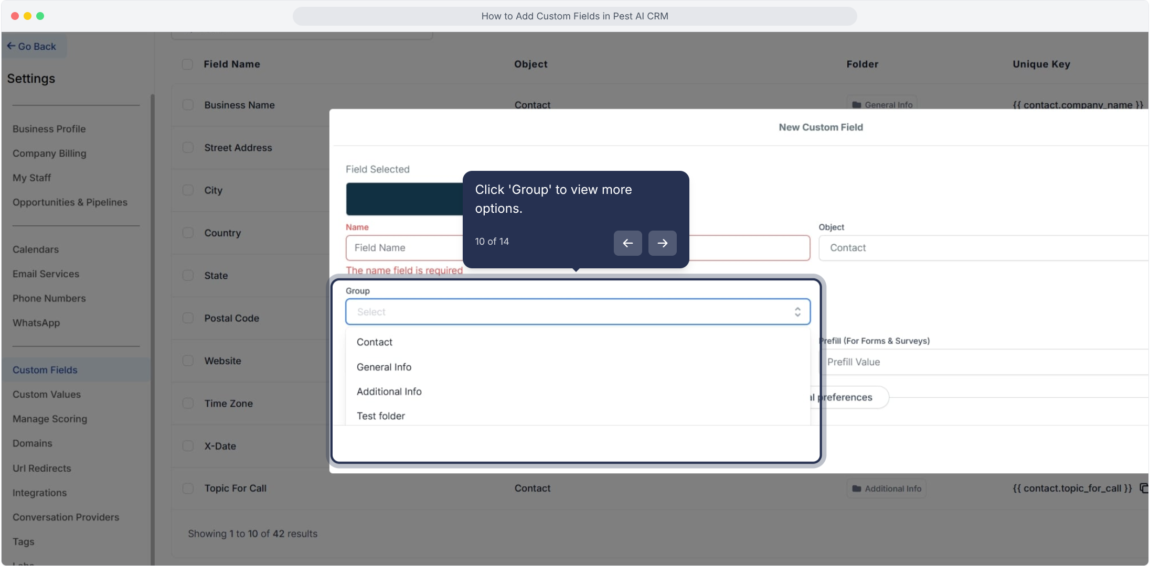Viewport: 1150px width, 566px height.
Task: Click the Topic For Call field name
Action: [x=236, y=488]
